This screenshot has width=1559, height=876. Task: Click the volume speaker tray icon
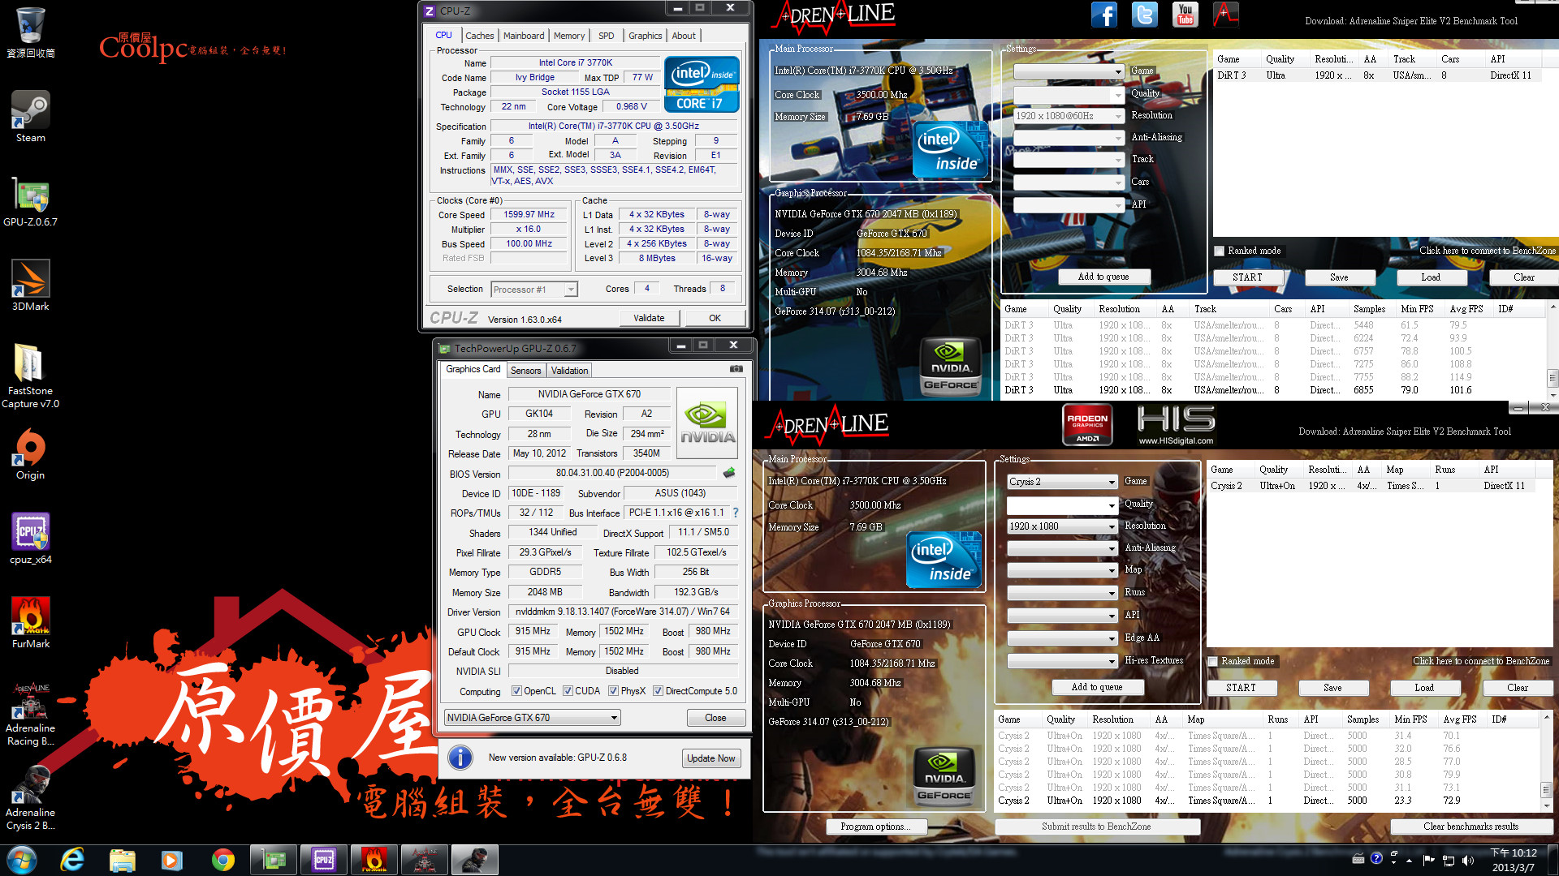(1467, 860)
